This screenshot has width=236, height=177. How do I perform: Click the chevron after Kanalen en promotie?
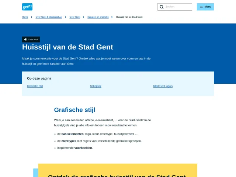pos(112,17)
